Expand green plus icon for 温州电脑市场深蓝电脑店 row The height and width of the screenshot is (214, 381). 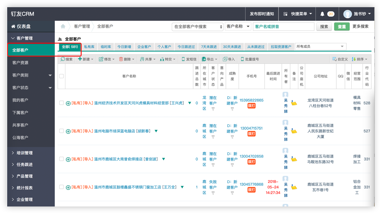click(x=68, y=131)
